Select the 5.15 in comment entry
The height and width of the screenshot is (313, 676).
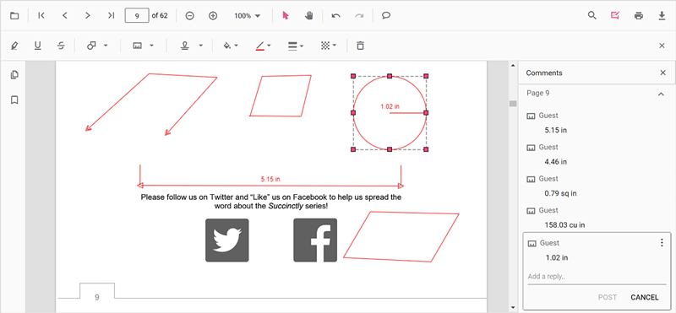tap(597, 122)
